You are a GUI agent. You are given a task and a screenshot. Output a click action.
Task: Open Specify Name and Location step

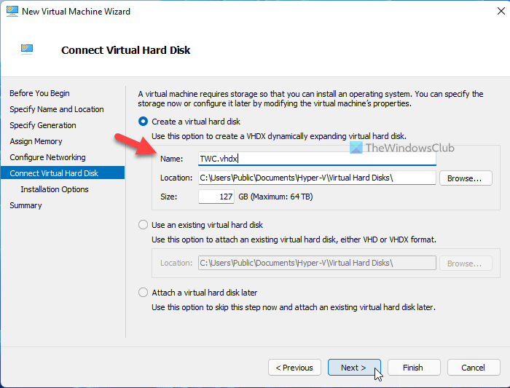57,109
